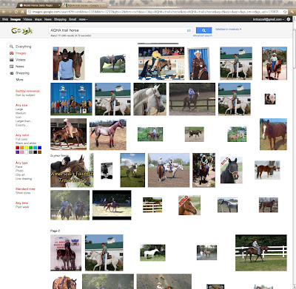Filter by Photo image type
This screenshot has width=296, height=289.
coord(19,171)
